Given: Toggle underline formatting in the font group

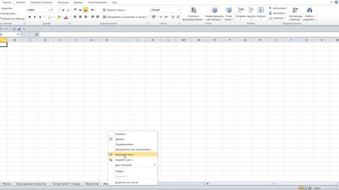Looking at the screenshot, I should click(x=40, y=17).
